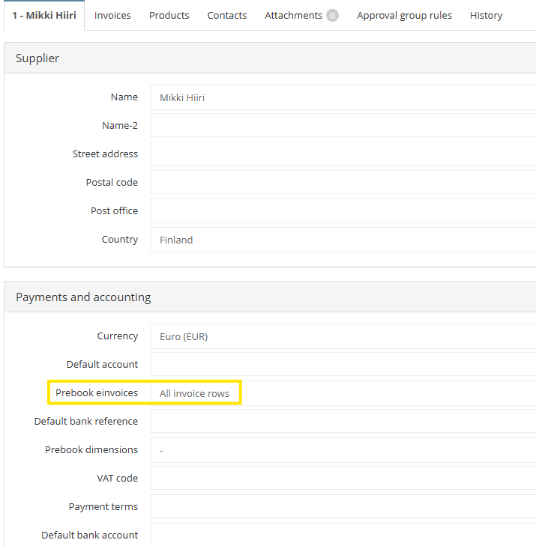Open the Invoices tab
Viewport: 536px width, 546px height.
(112, 15)
